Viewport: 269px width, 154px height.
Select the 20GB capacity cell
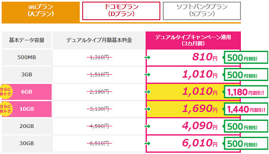(26, 126)
